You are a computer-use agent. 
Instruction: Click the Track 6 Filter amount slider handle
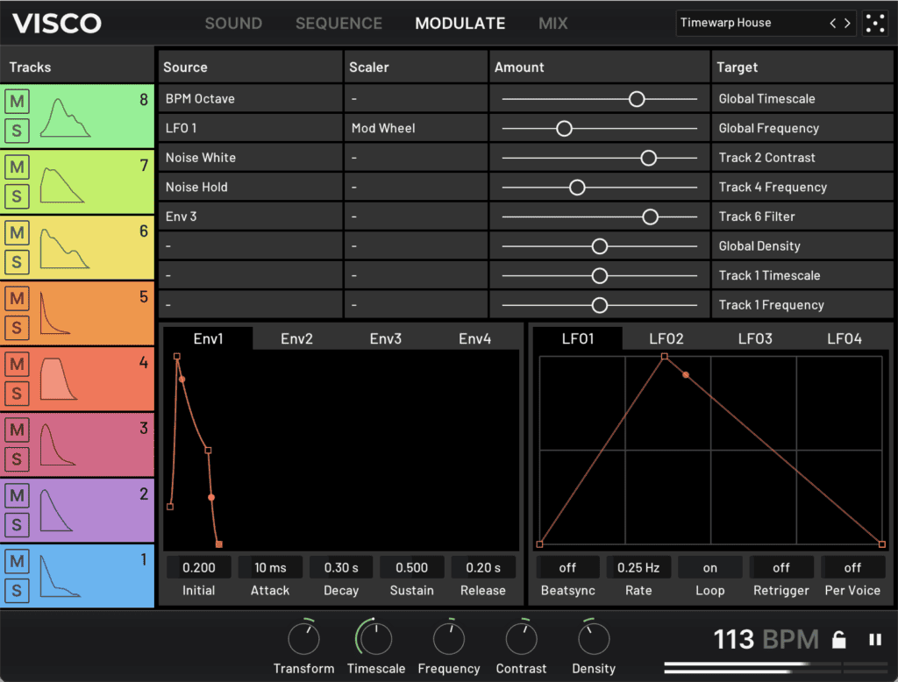[650, 217]
